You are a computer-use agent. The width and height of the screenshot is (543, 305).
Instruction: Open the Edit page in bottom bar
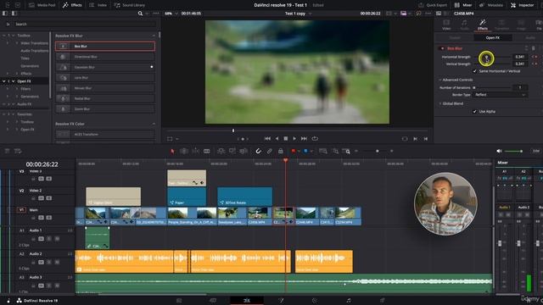[x=247, y=301]
